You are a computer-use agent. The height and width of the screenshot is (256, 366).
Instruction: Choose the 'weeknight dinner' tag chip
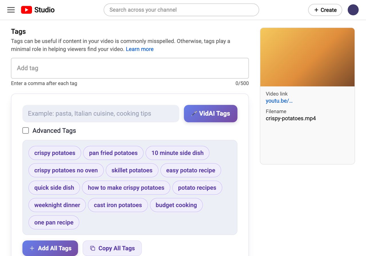57,205
